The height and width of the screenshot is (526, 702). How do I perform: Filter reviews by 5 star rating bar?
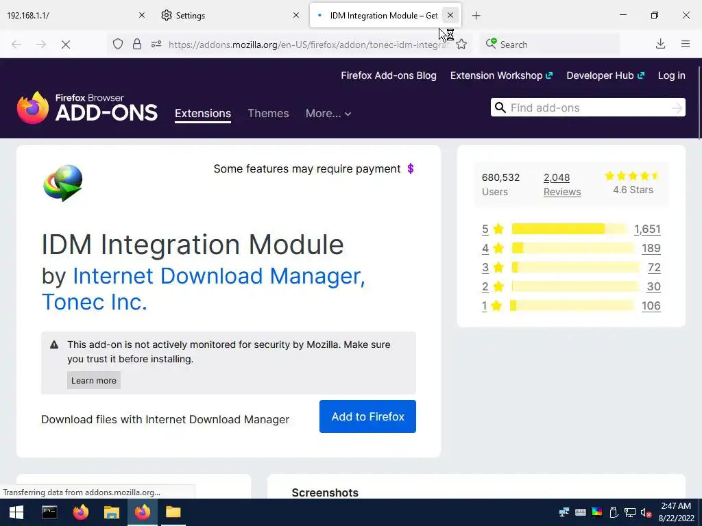[x=570, y=229]
